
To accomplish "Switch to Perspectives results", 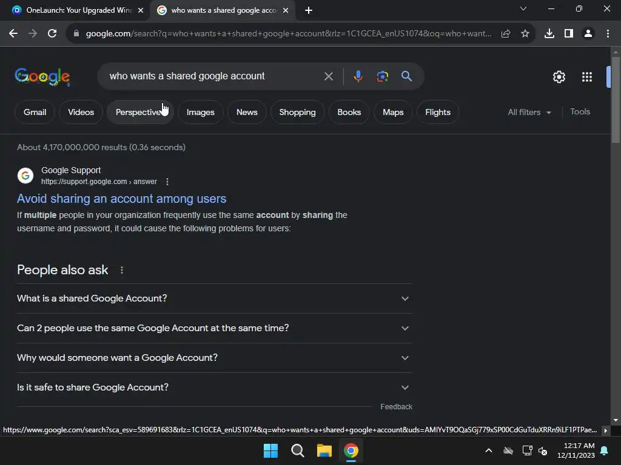I will pos(140,112).
